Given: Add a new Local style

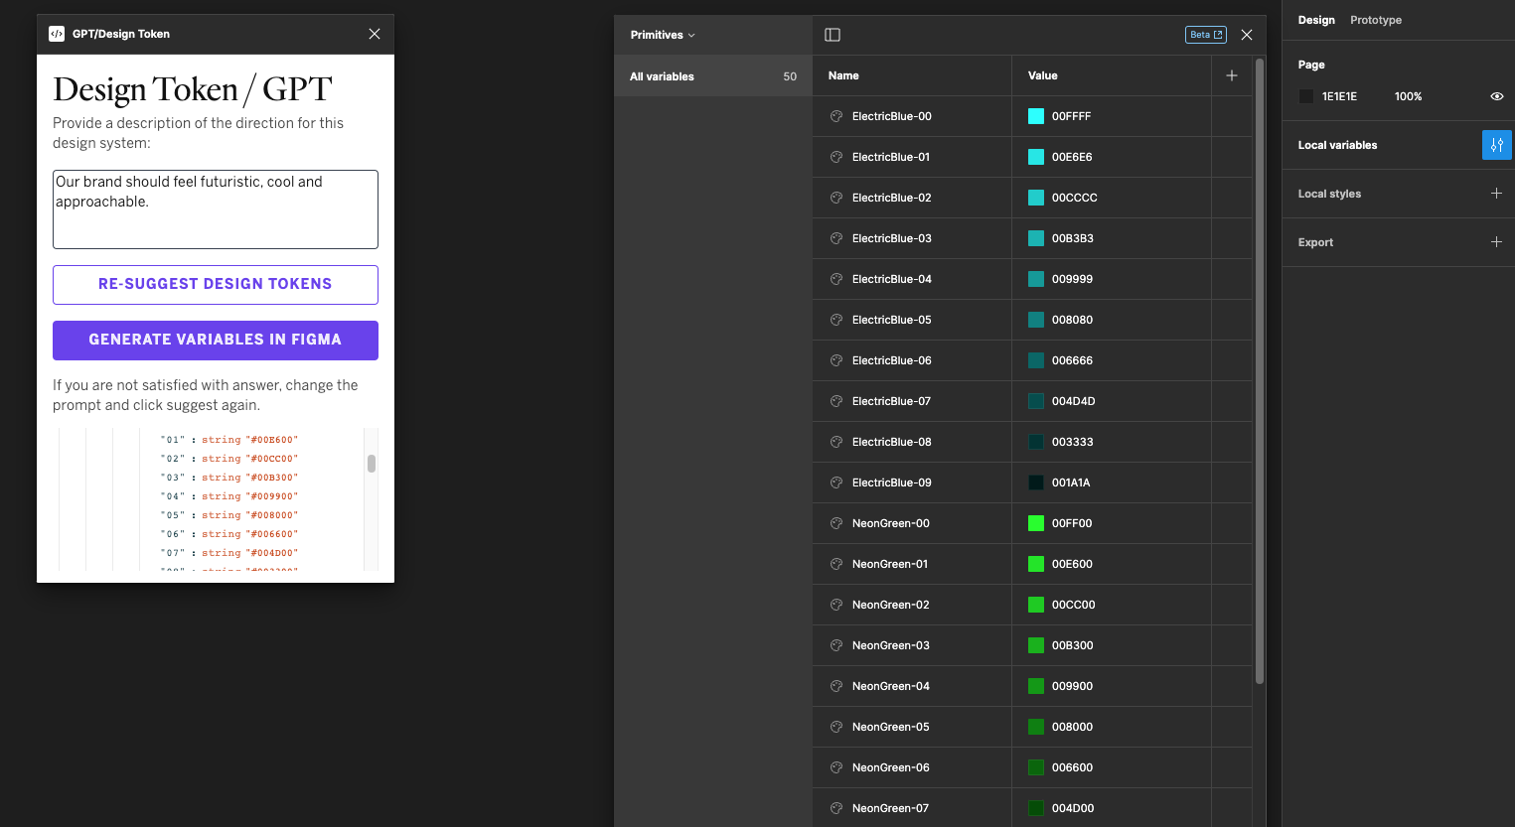Looking at the screenshot, I should tap(1496, 194).
